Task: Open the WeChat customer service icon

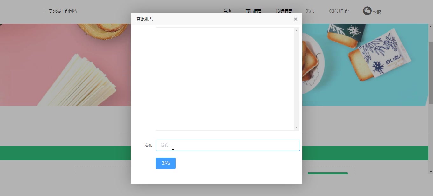Action: tap(367, 11)
